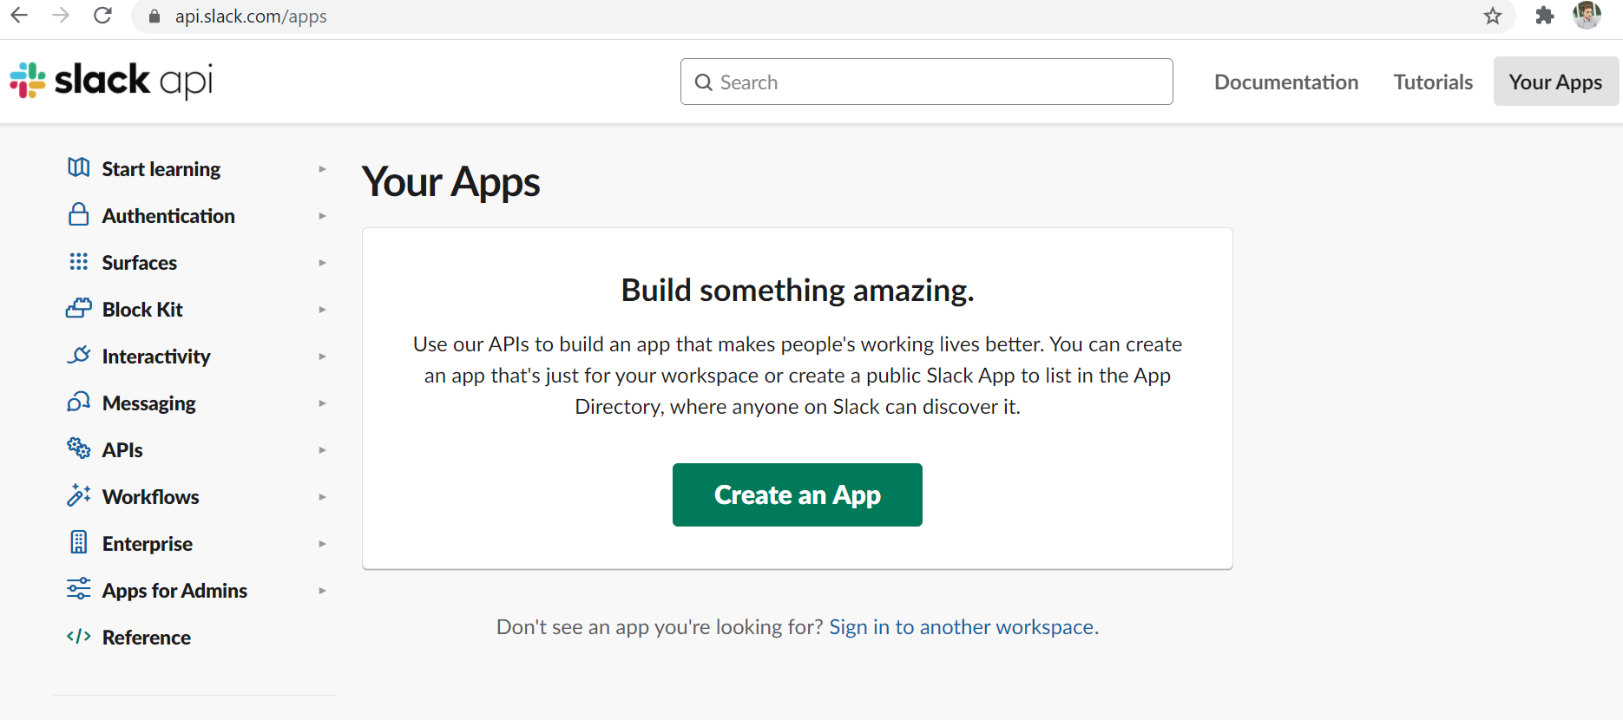Reload the page with the refresh icon
Screen dimensions: 1623x720
point(102,16)
